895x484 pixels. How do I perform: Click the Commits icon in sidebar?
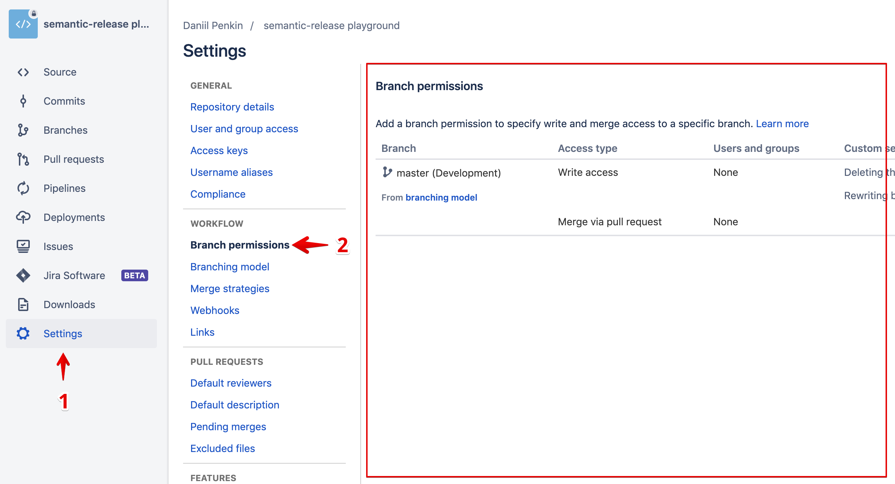23,101
